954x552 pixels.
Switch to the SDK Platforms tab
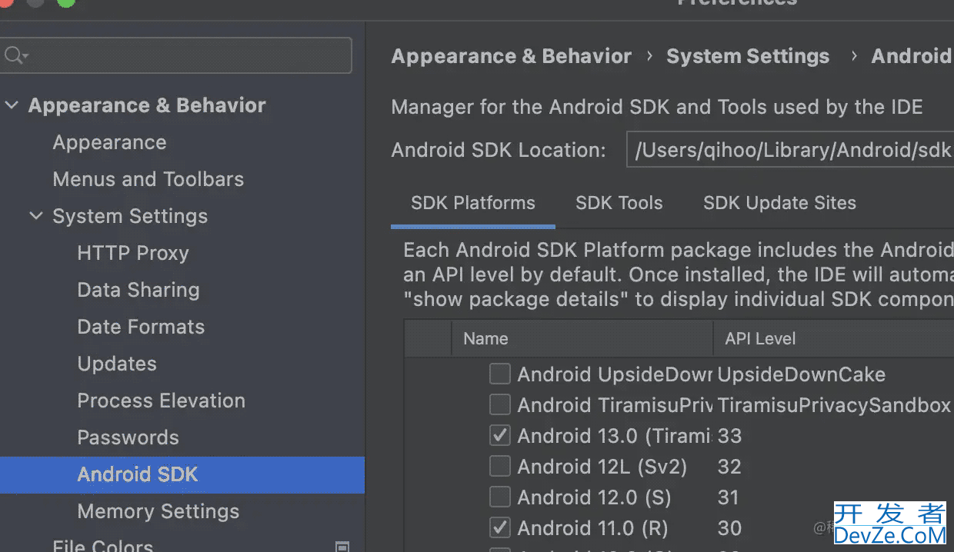coord(473,203)
